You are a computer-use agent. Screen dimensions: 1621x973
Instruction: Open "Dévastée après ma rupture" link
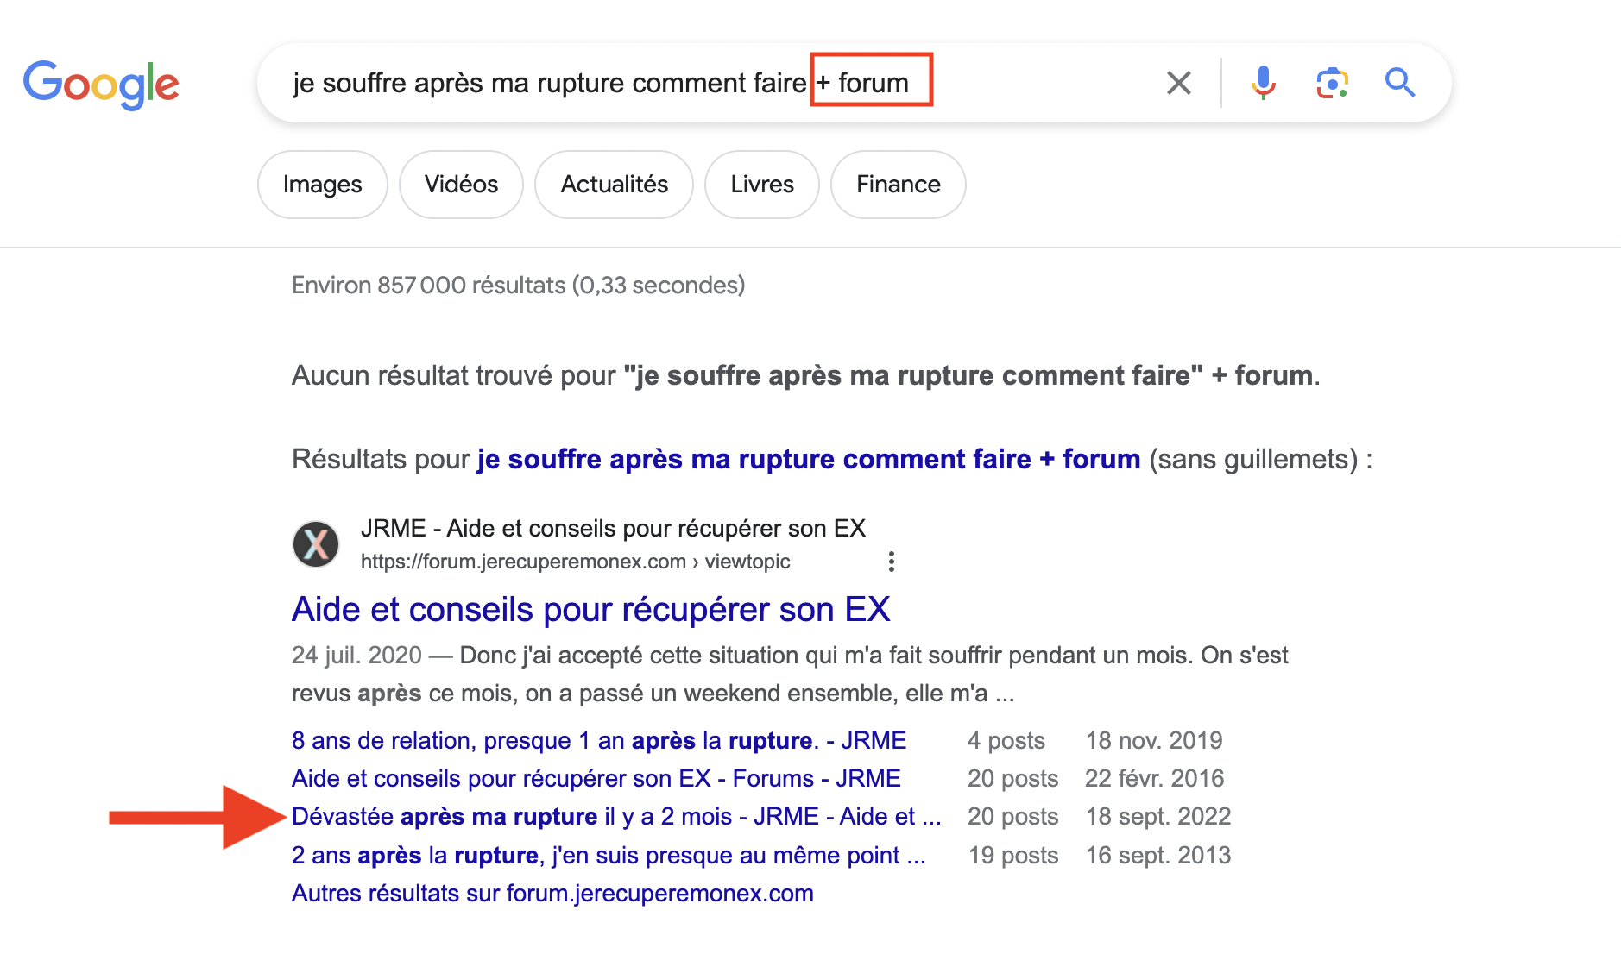pyautogui.click(x=615, y=817)
